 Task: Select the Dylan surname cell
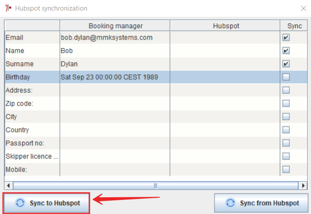[x=115, y=64]
